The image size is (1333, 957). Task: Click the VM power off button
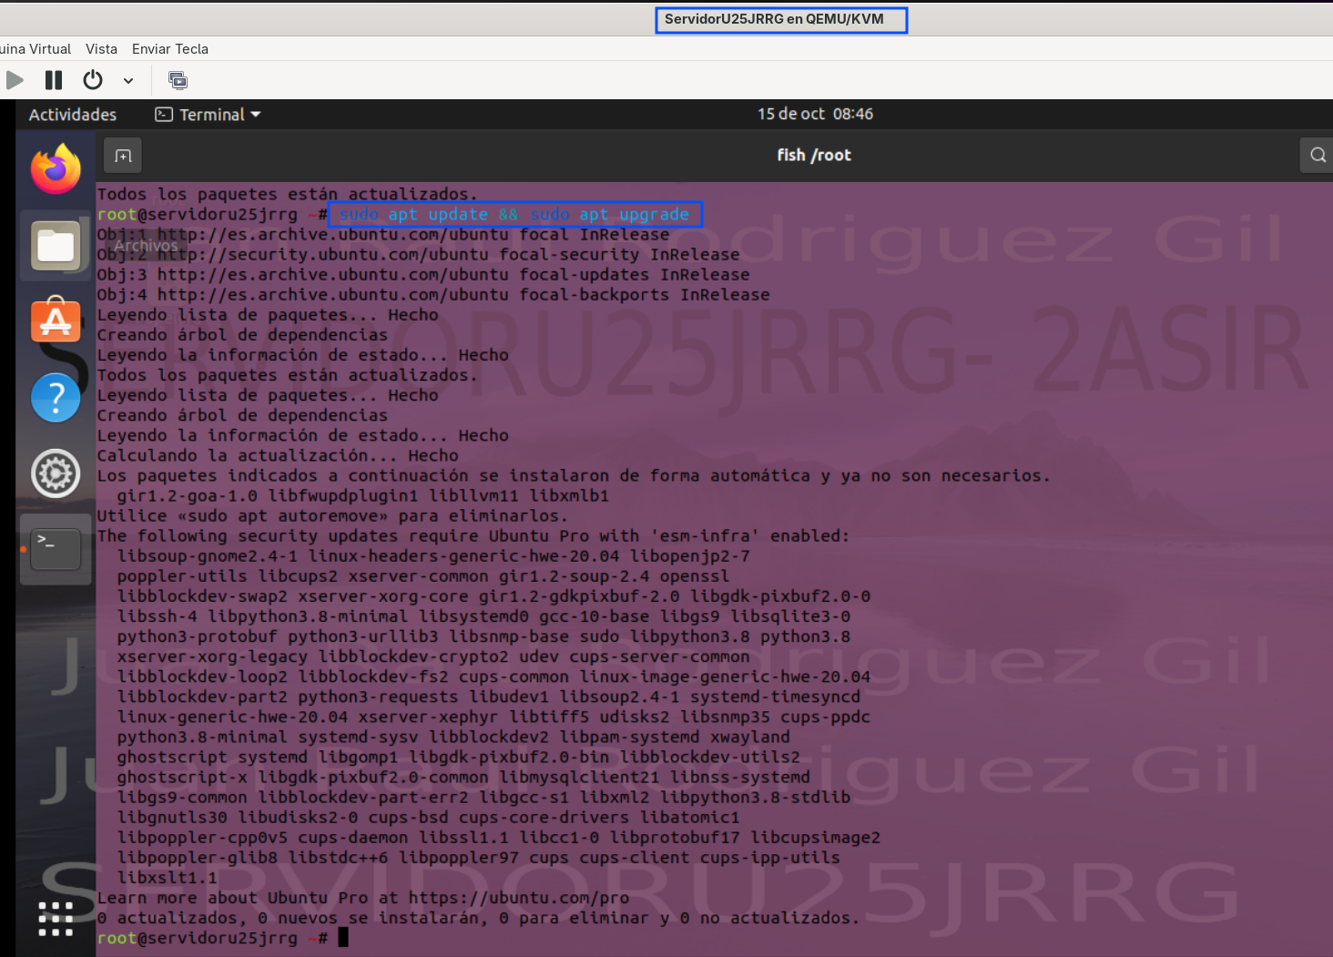pos(93,80)
